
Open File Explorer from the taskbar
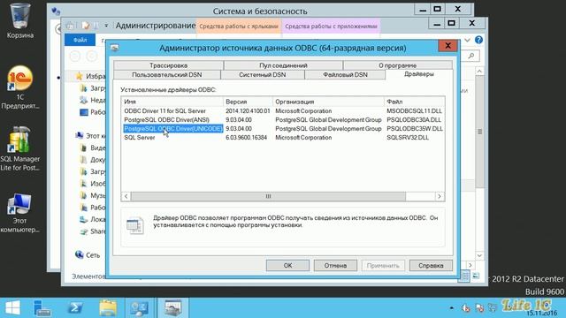pos(108,308)
